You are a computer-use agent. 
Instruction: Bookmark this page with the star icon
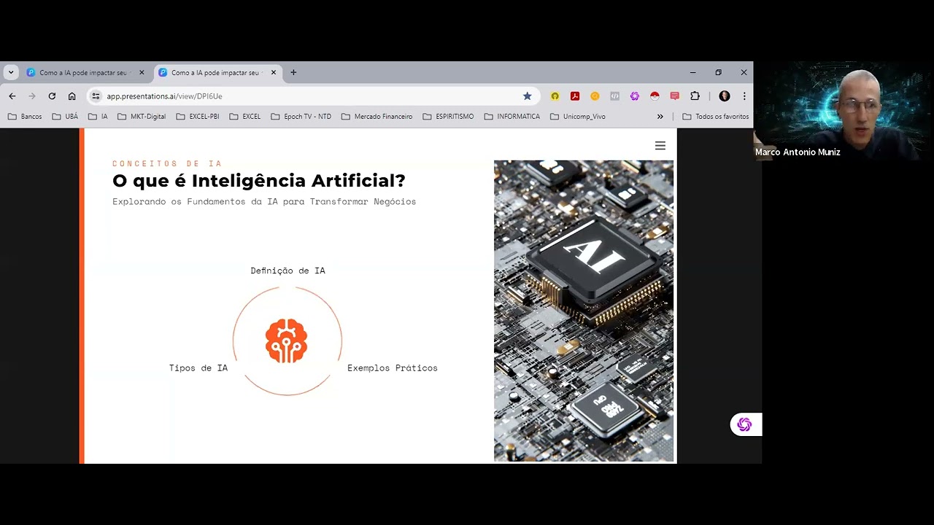(x=528, y=96)
